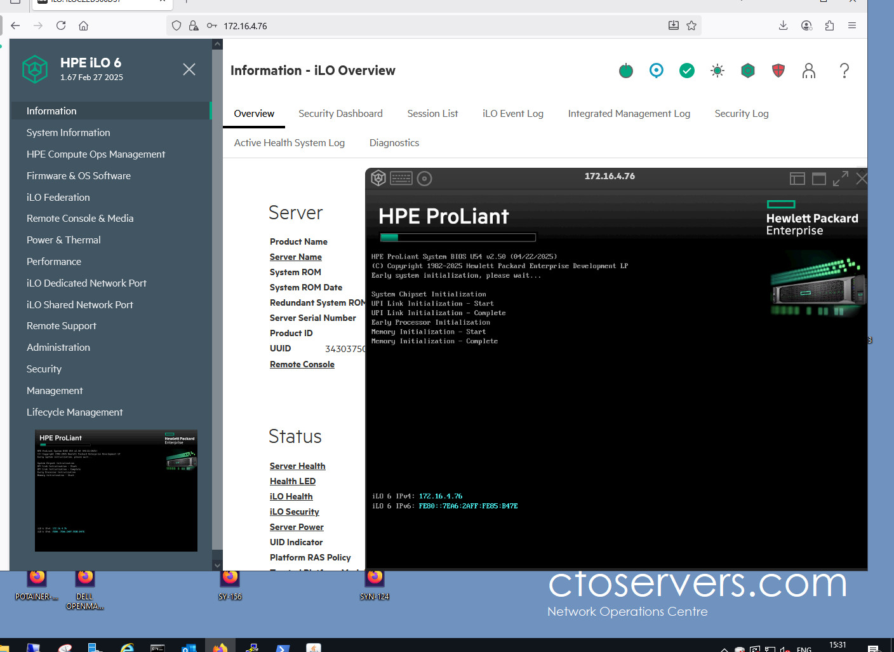Image resolution: width=894 pixels, height=652 pixels.
Task: Open the user account icon
Action: point(809,71)
